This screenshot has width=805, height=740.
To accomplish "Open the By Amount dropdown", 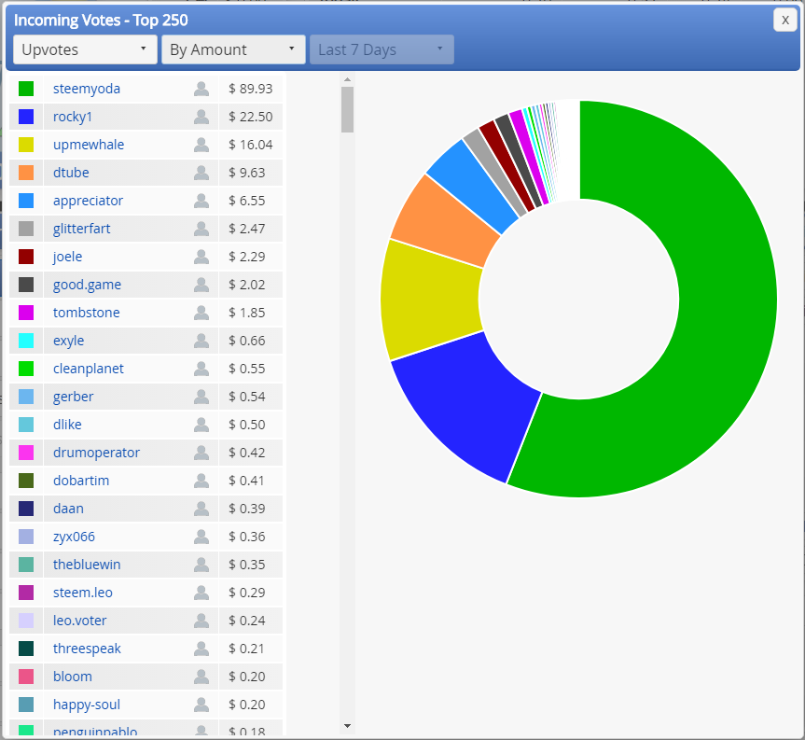I will [x=233, y=49].
